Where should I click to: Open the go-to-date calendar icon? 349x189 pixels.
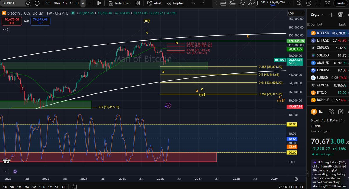click(x=74, y=187)
